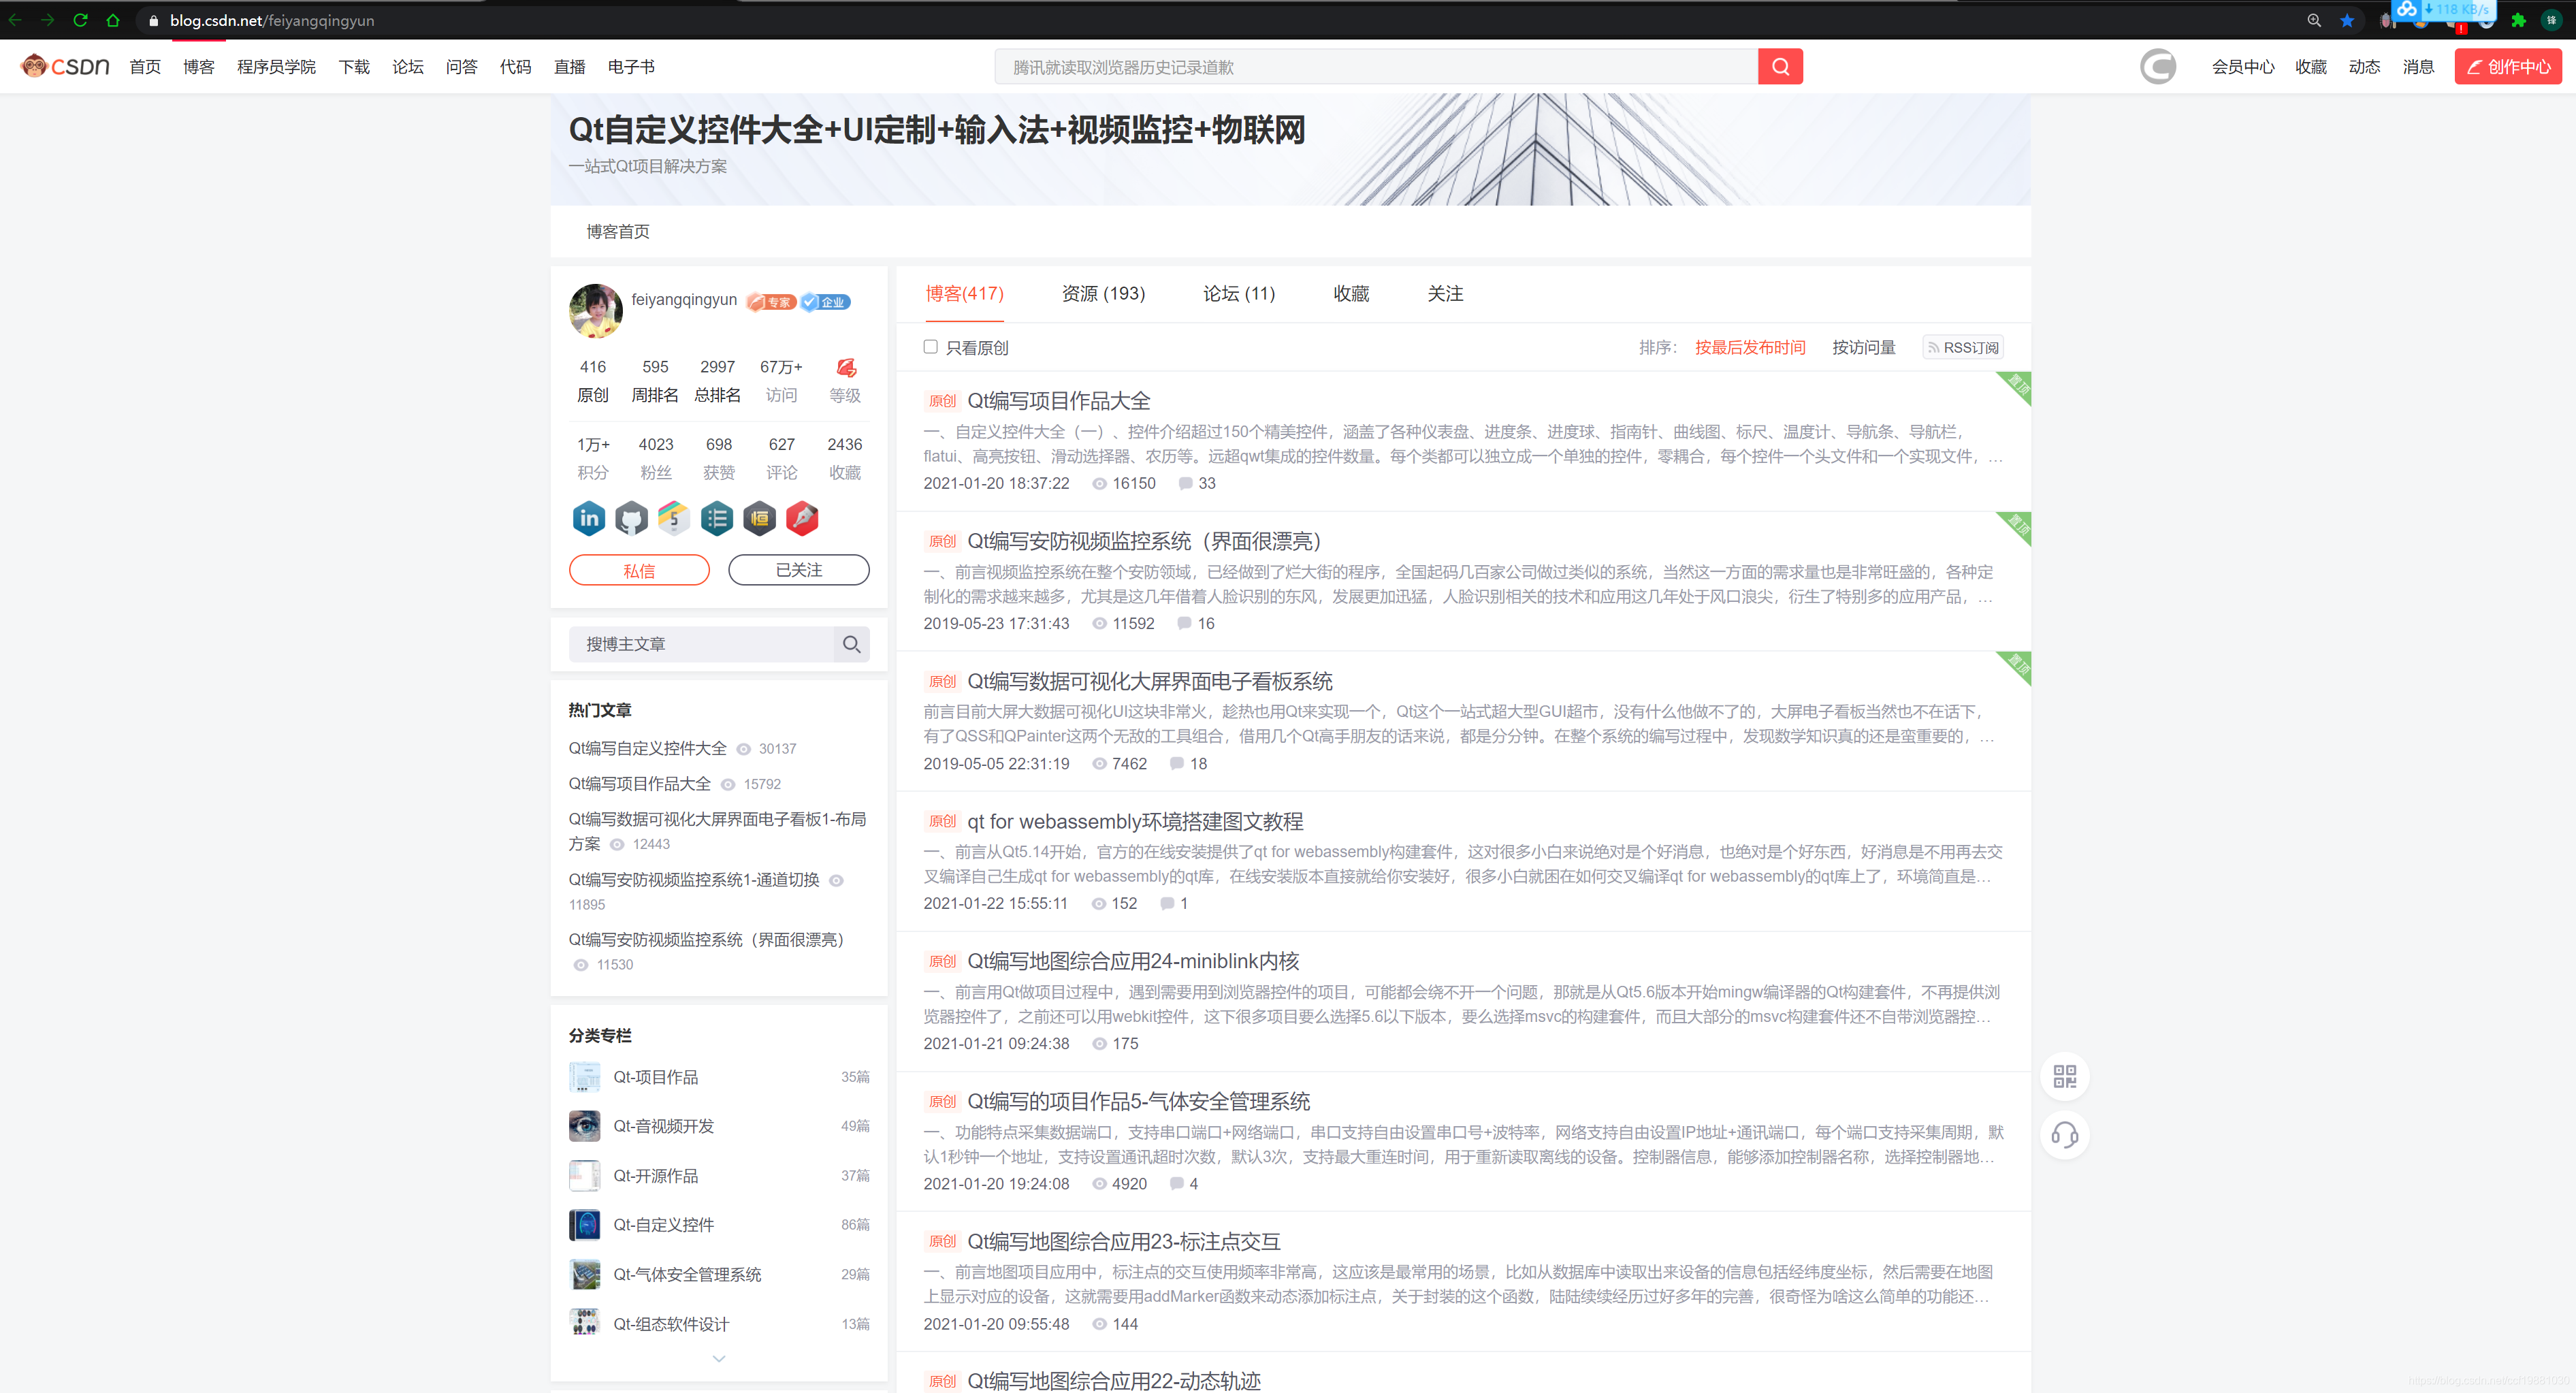Screen dimensions: 2576x1393
Task: Click the GitHub badge icon
Action: pyautogui.click(x=631, y=518)
